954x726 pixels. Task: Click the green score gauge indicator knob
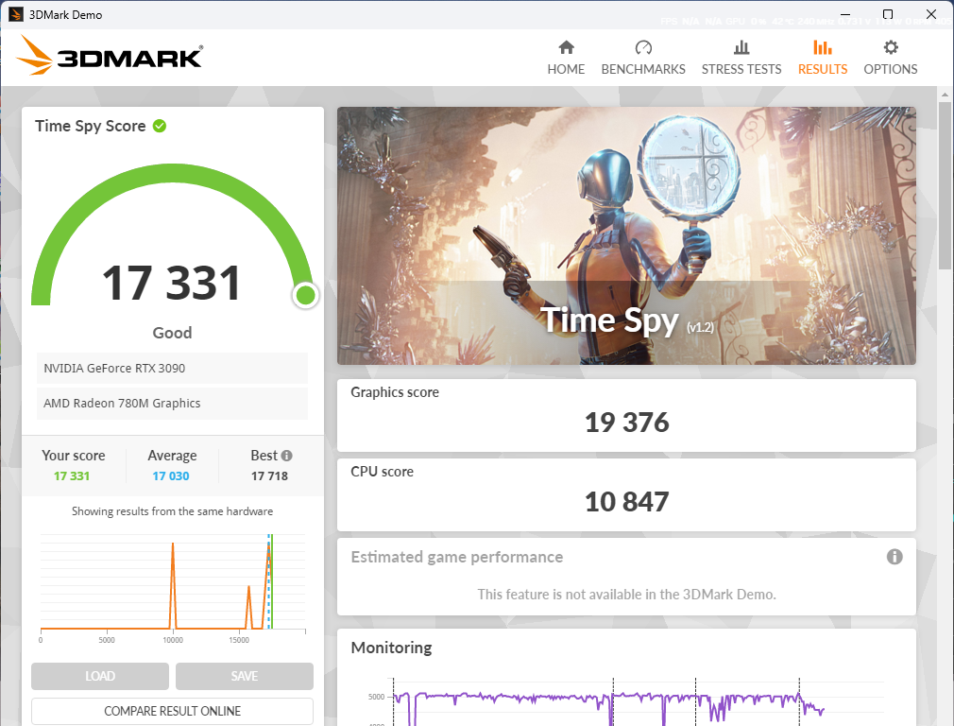[x=305, y=295]
